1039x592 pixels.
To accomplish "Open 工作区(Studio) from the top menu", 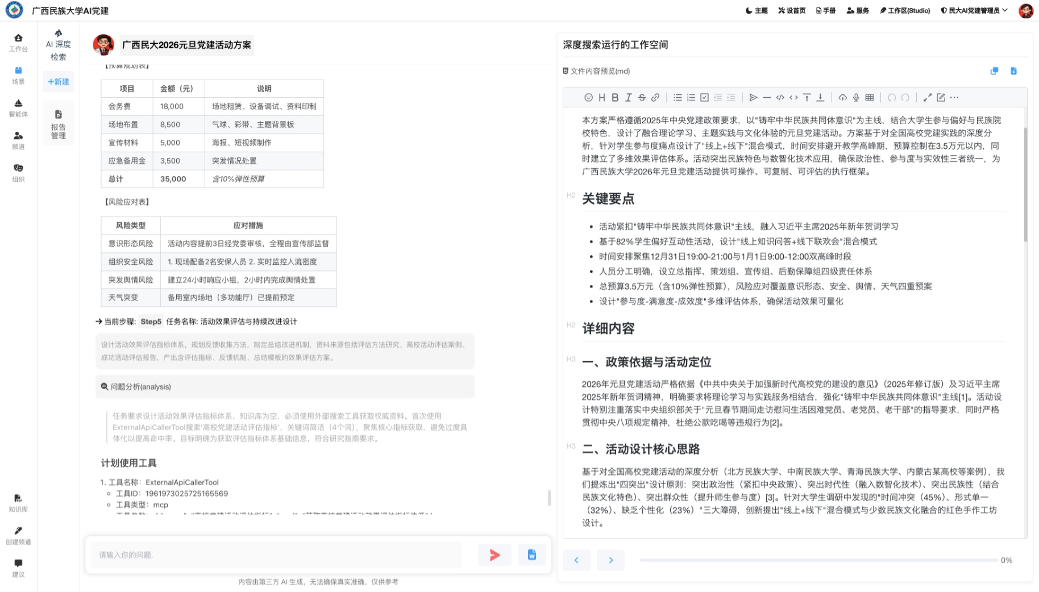I will coord(905,10).
